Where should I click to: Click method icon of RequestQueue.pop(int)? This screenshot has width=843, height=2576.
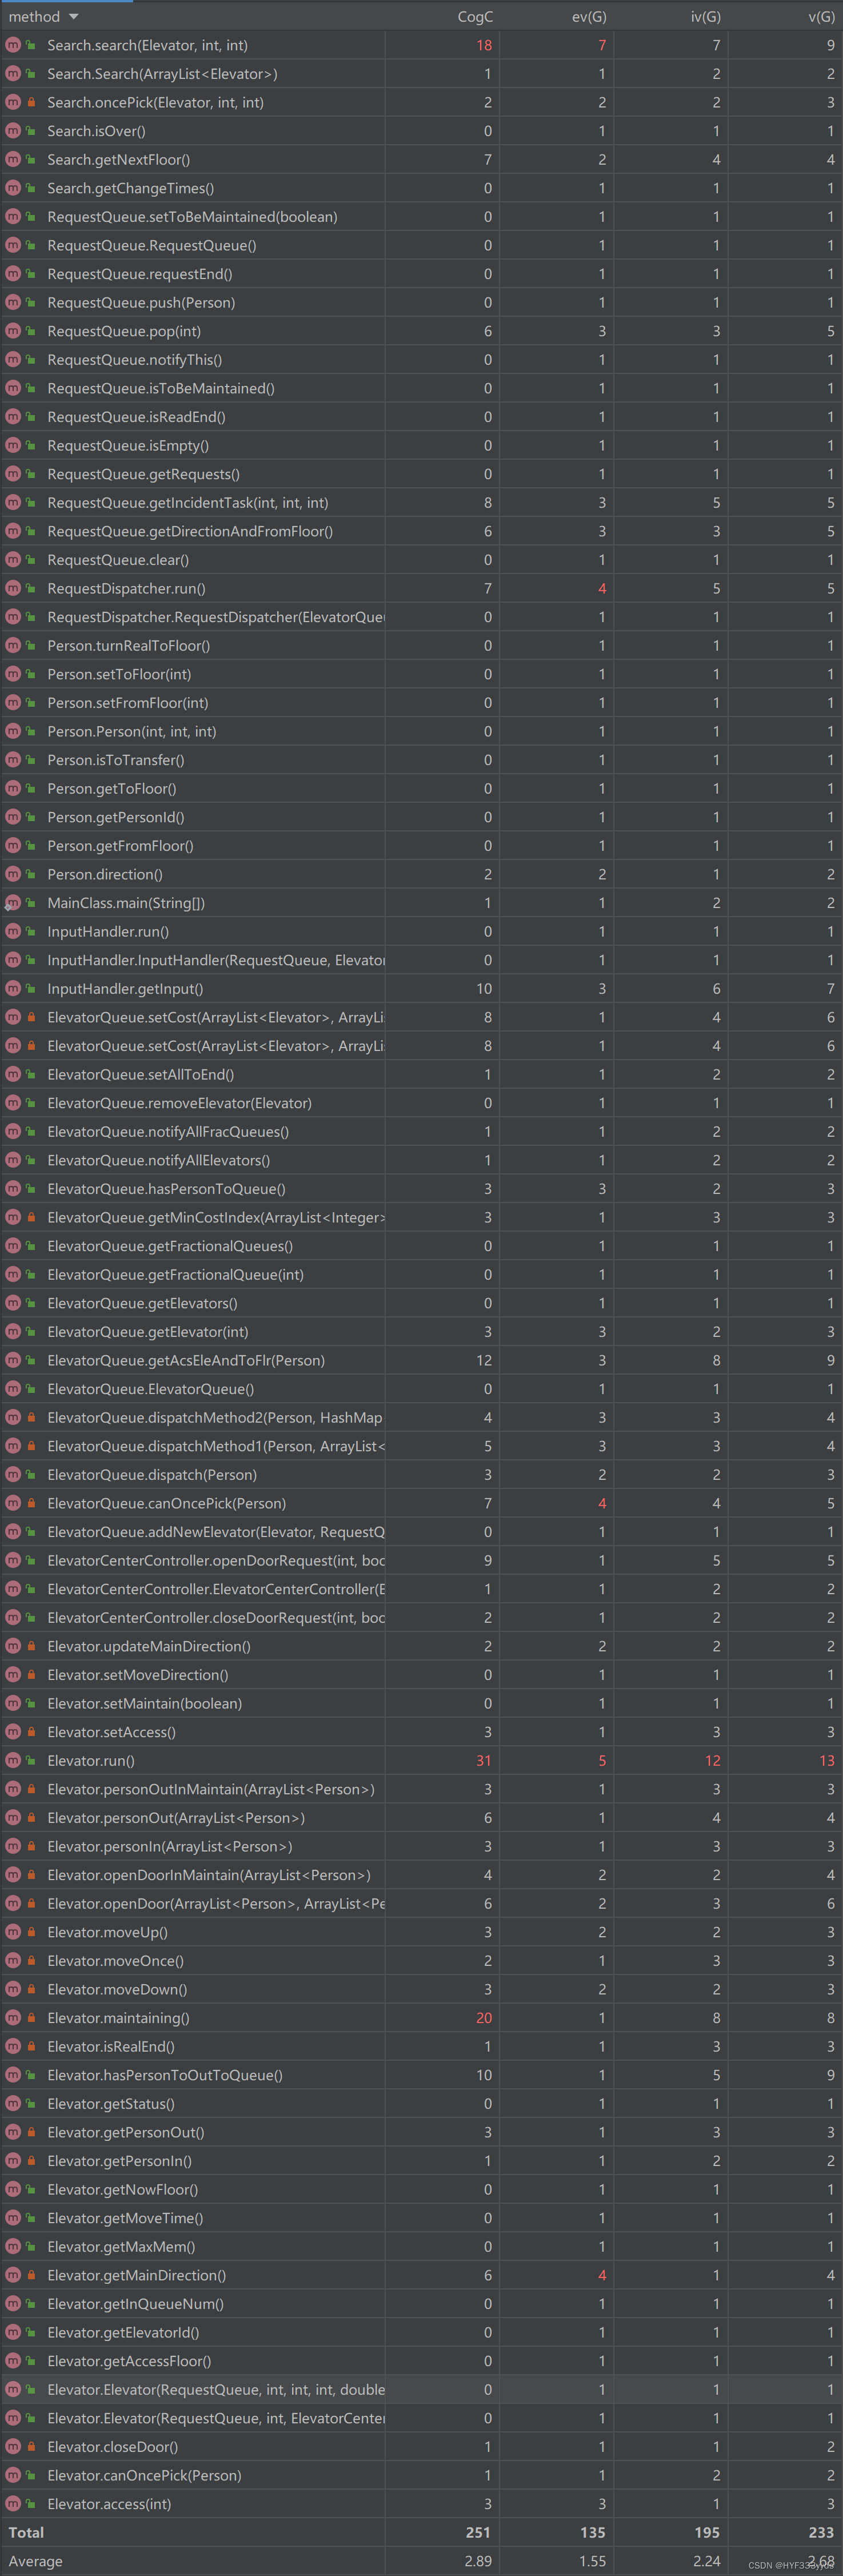pos(13,331)
